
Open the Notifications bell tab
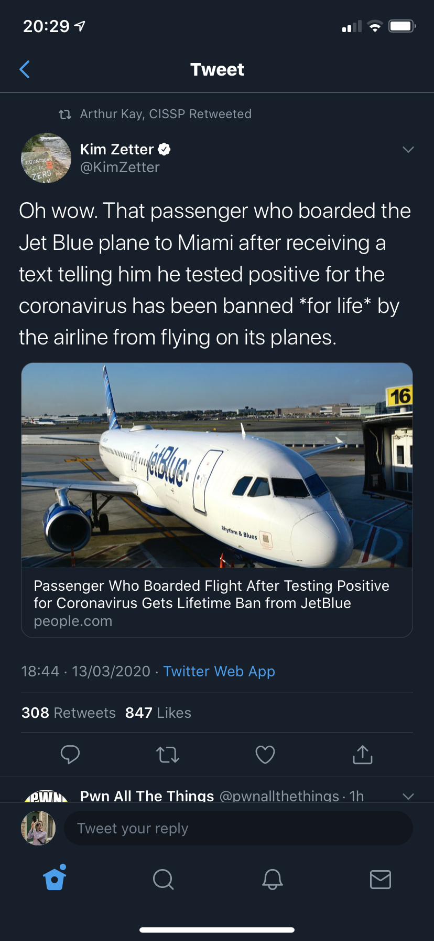pyautogui.click(x=272, y=879)
